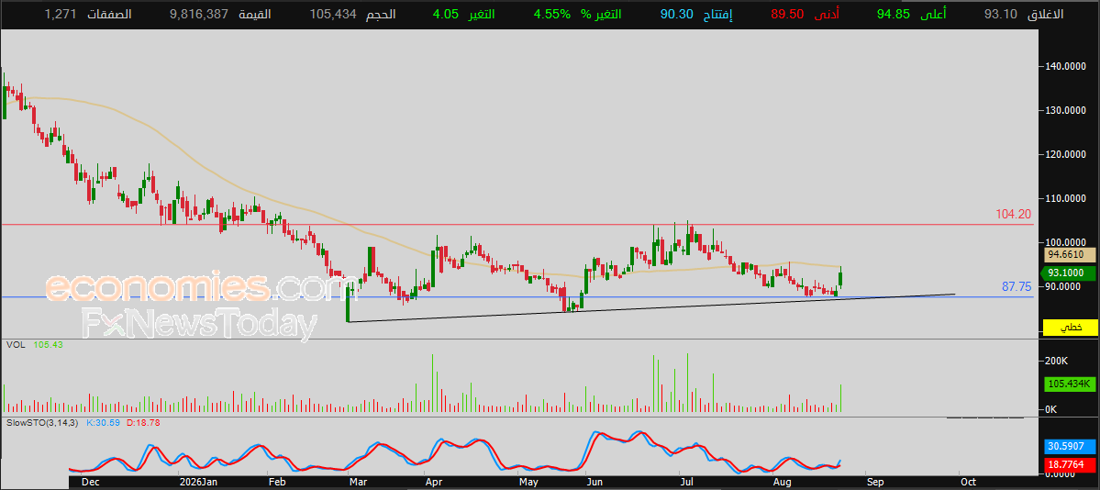Click the green 105.434K volume tag
This screenshot has width=1100, height=490.
tap(1069, 384)
